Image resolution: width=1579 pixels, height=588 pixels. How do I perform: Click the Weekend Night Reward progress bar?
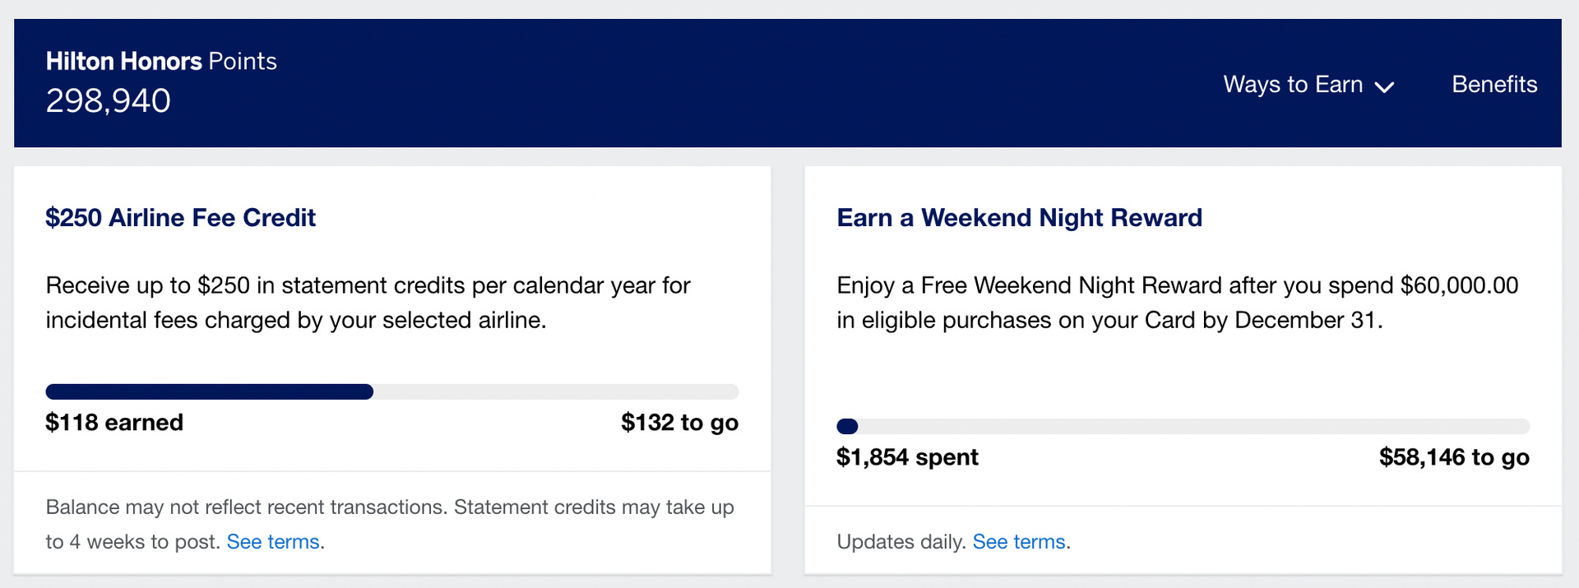pos(1183,426)
